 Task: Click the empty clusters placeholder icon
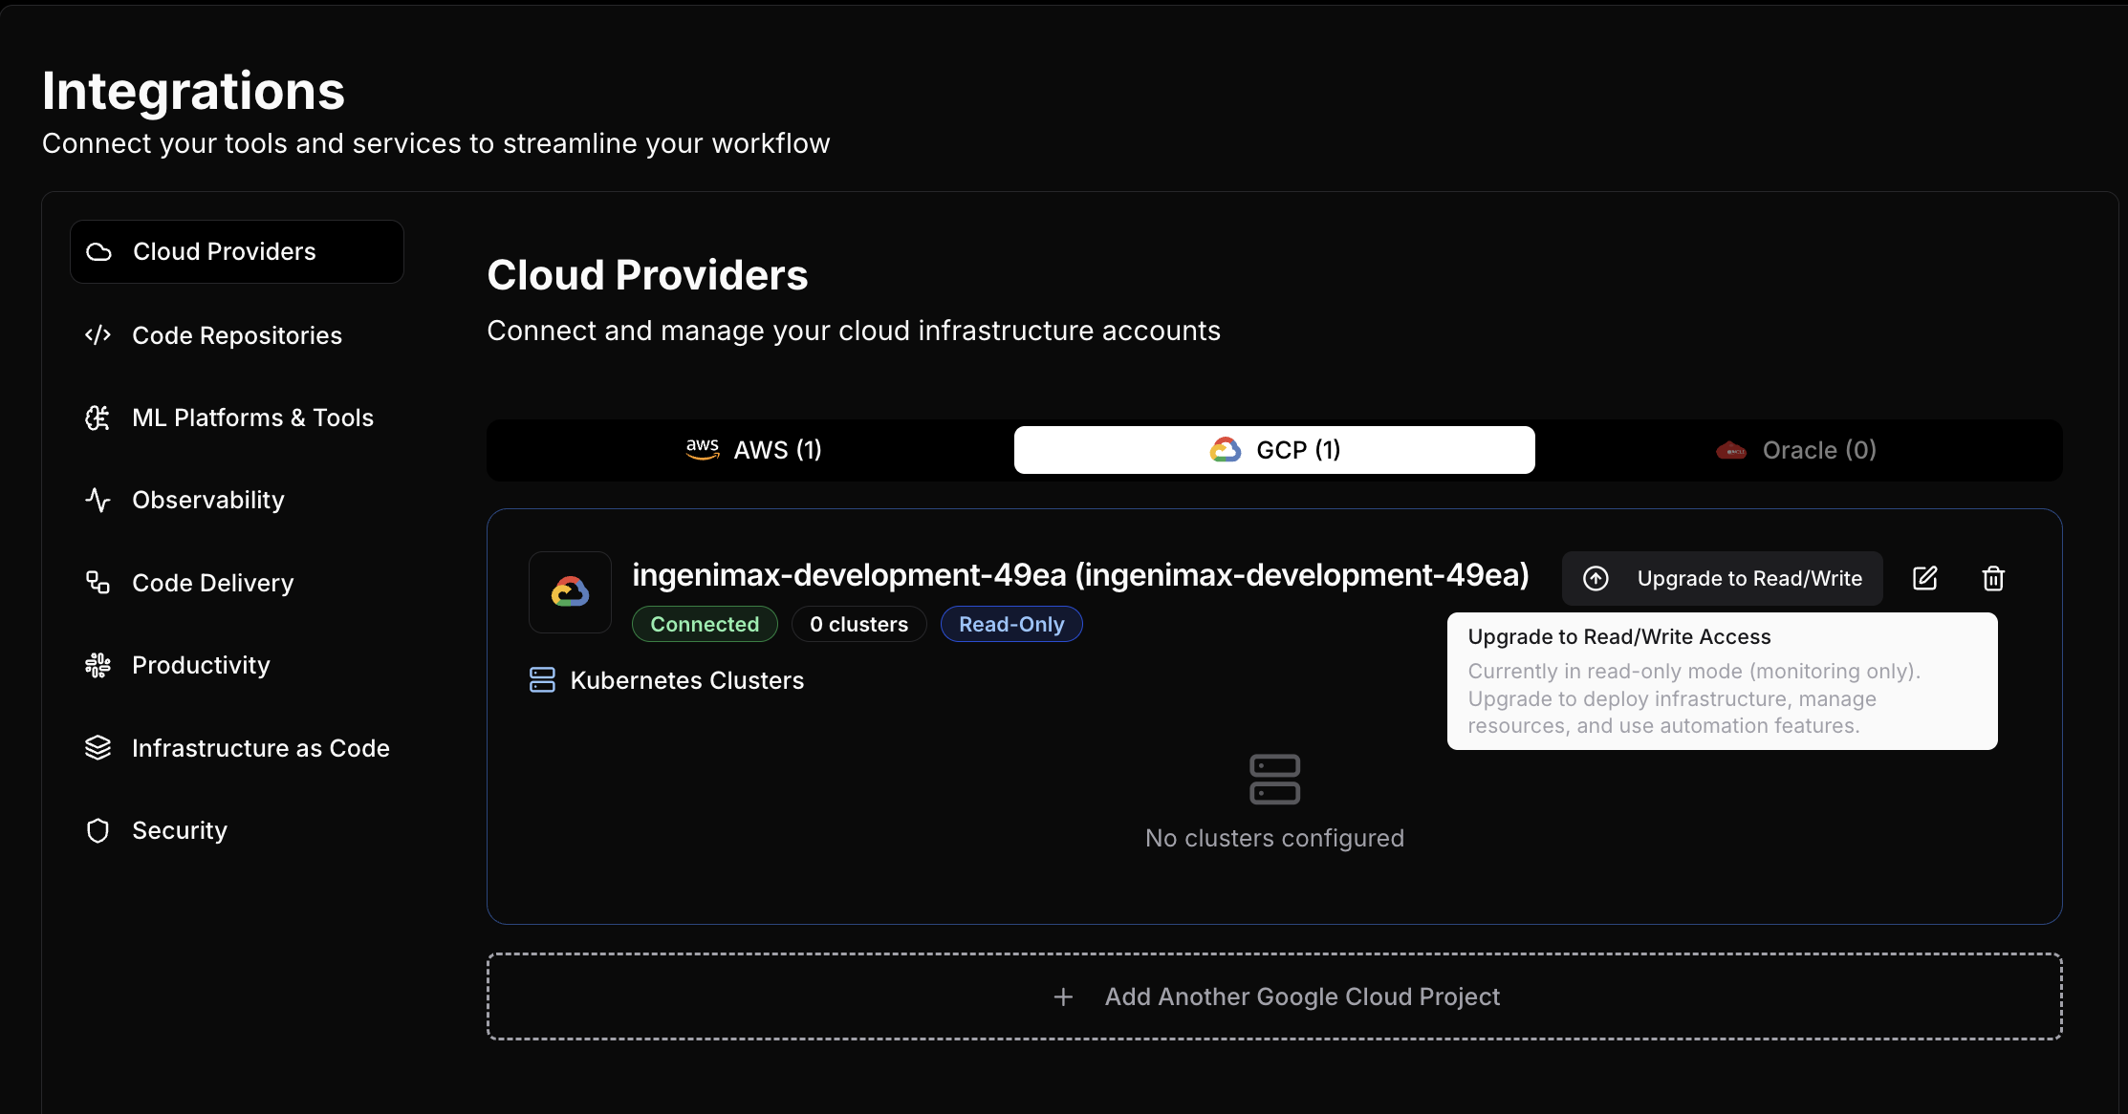pyautogui.click(x=1274, y=780)
